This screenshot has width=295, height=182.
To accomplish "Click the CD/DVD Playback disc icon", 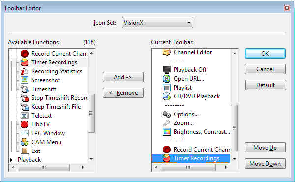I will 167,96.
